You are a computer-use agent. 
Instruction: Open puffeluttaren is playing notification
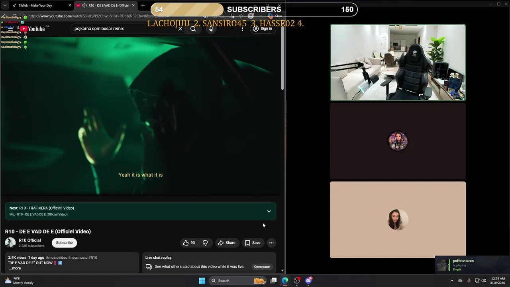[472, 265]
